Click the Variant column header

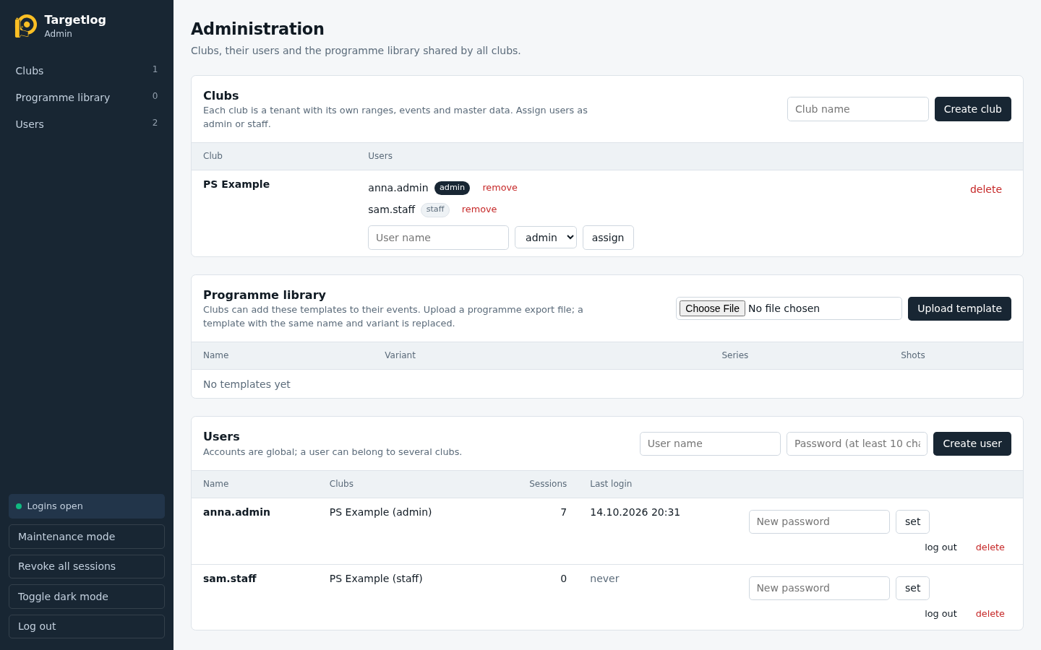[400, 355]
